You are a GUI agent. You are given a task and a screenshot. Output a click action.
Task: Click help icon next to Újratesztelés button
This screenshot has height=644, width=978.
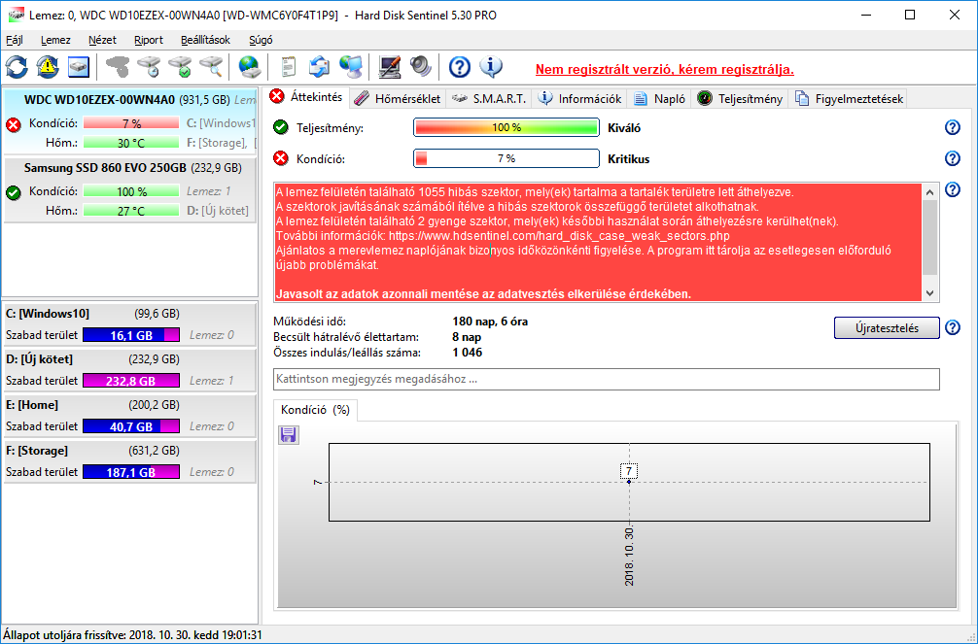click(953, 327)
